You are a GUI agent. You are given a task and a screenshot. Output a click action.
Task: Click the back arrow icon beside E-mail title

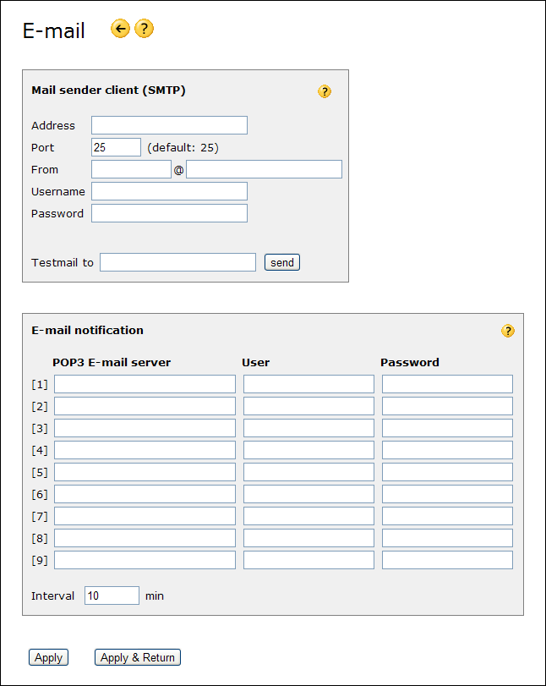[120, 30]
